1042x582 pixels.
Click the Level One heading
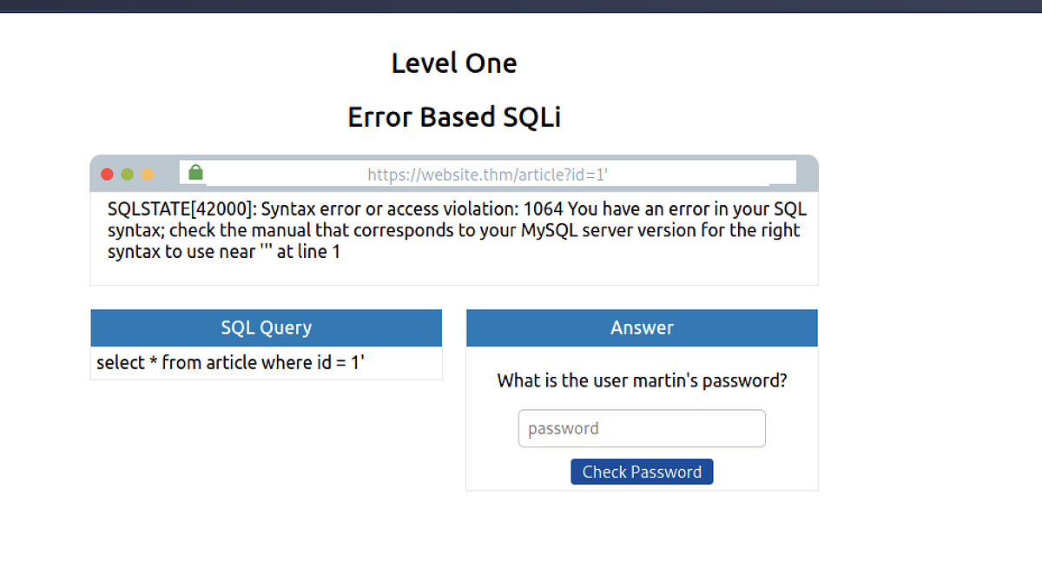tap(454, 63)
